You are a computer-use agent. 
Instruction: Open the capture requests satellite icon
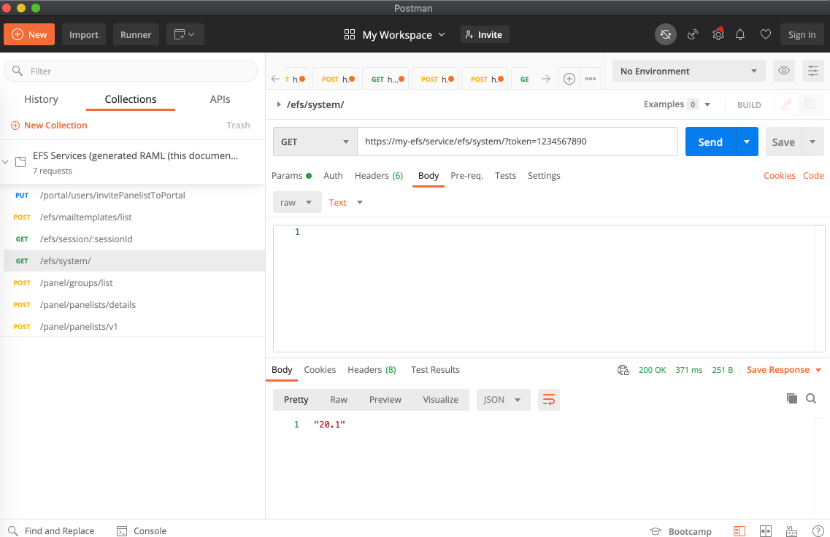click(x=692, y=34)
